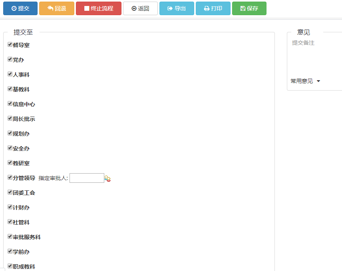Toggle the 人事科 checkbox
Viewport: 342px width, 271px height.
10,74
